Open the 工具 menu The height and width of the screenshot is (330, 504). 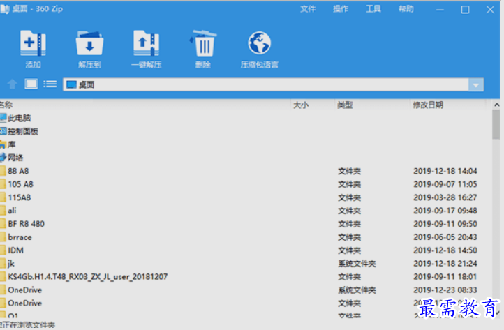[373, 9]
